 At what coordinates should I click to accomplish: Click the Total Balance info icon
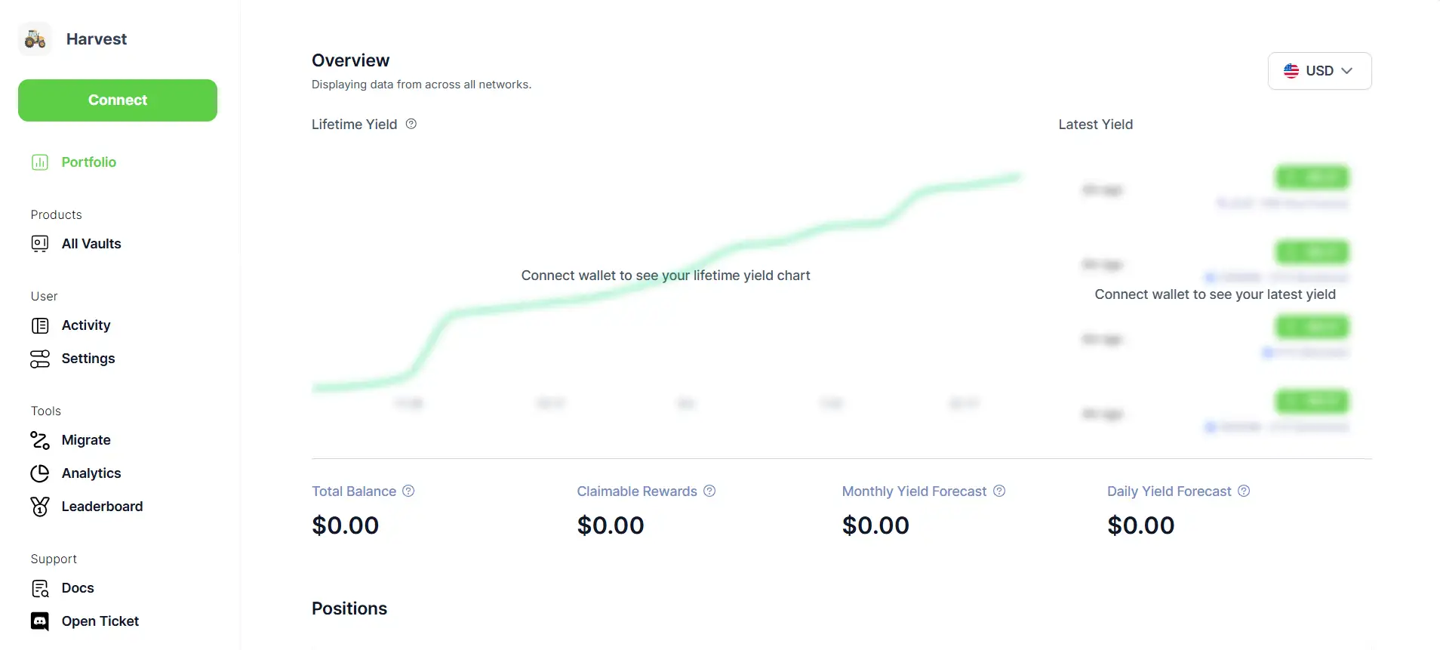pyautogui.click(x=408, y=491)
